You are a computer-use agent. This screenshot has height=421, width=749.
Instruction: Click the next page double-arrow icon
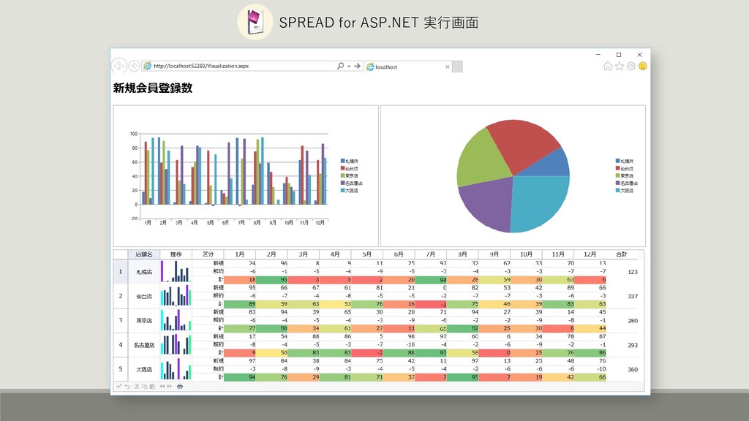point(170,386)
